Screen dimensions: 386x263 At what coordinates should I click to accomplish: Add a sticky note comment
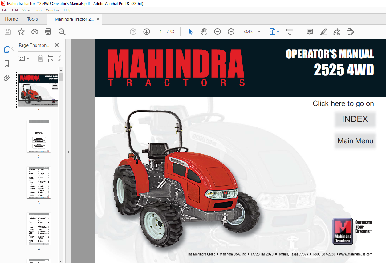point(310,32)
